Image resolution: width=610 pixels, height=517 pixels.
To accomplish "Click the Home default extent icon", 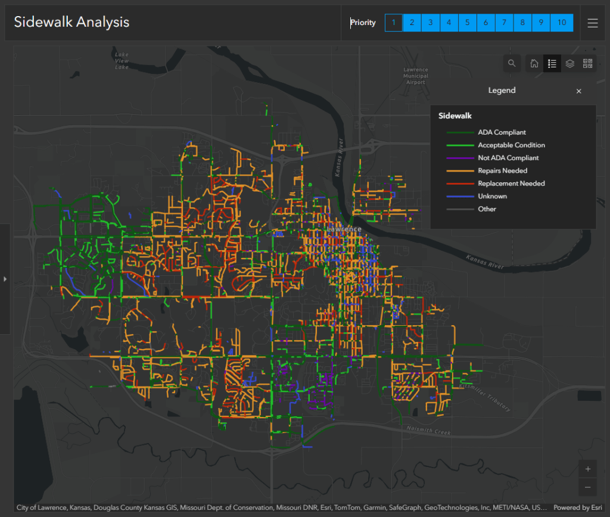I will click(534, 64).
